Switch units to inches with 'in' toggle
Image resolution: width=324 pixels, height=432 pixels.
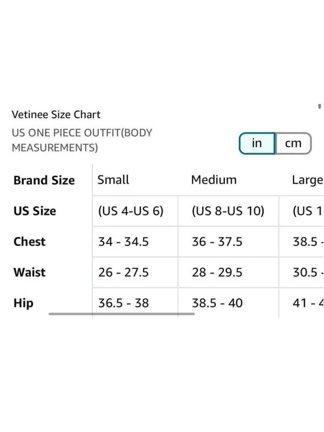click(x=257, y=143)
